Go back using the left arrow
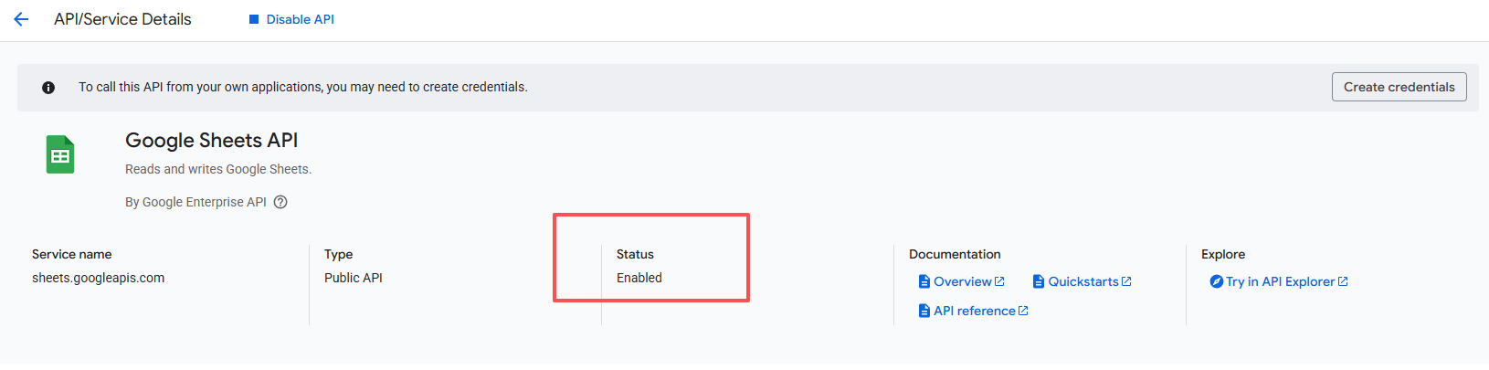This screenshot has width=1489, height=370. click(21, 19)
